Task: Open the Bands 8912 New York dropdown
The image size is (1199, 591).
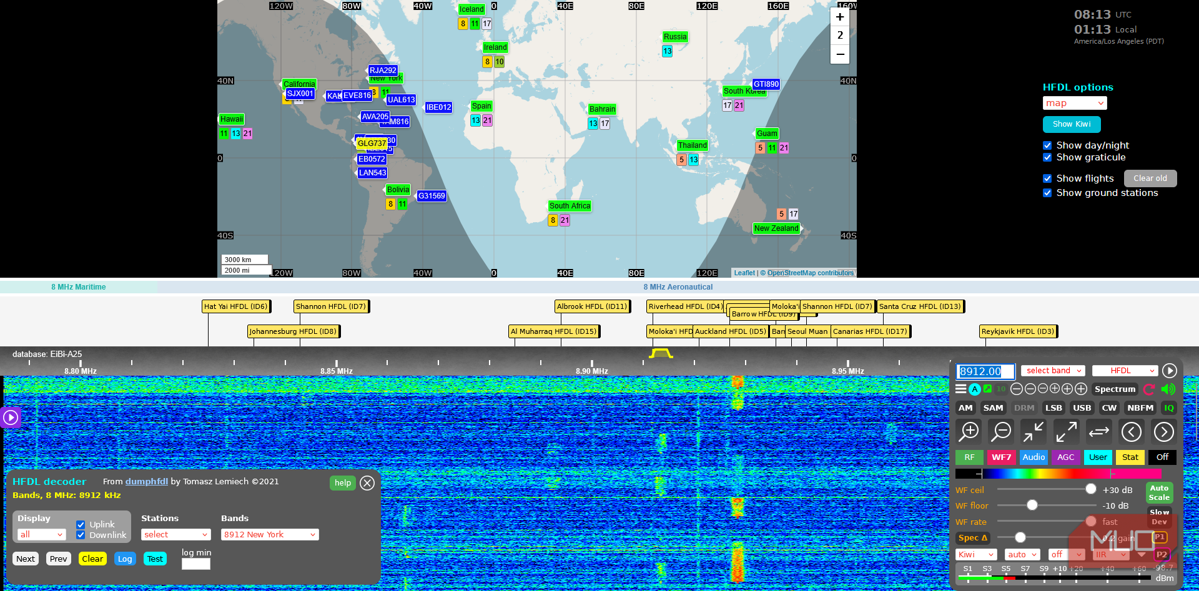Action: [x=270, y=535]
